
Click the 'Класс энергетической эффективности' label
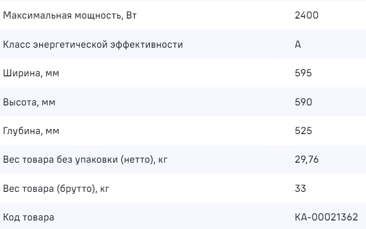click(x=93, y=45)
